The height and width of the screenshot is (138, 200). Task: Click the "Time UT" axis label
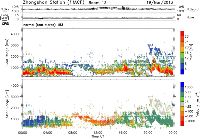pos(98,136)
